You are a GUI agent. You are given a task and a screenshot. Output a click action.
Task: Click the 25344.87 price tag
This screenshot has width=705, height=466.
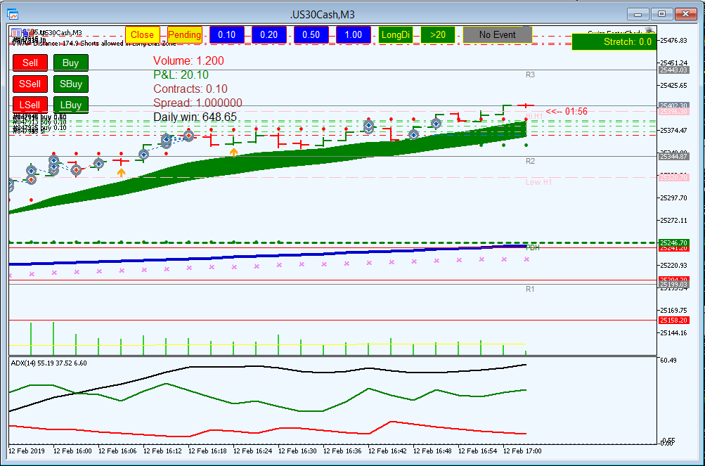673,157
